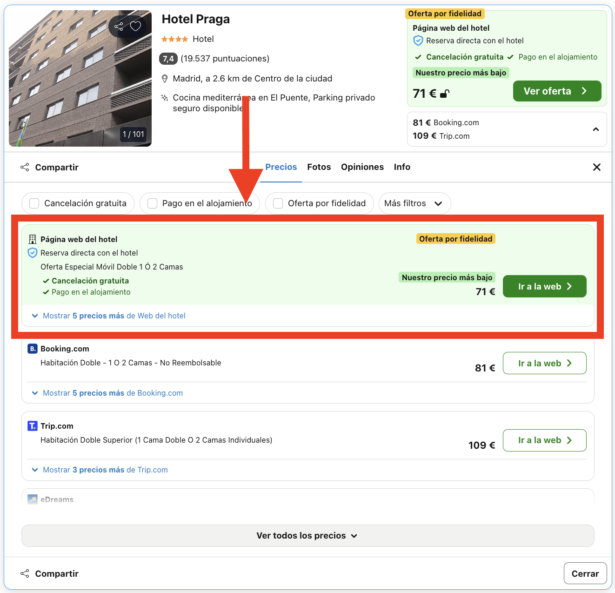The height and width of the screenshot is (593, 615).
Task: Click the sparkle highlights icon near Cocina mediterránea
Action: [x=164, y=98]
